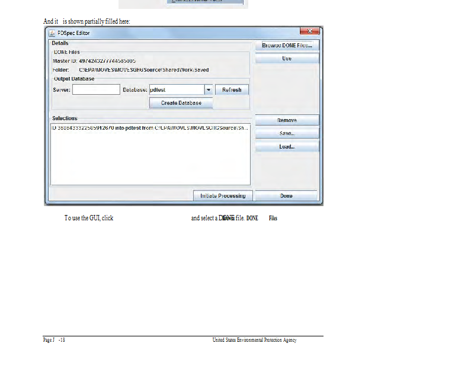
Task: Remove the selected entry
Action: [x=287, y=121]
